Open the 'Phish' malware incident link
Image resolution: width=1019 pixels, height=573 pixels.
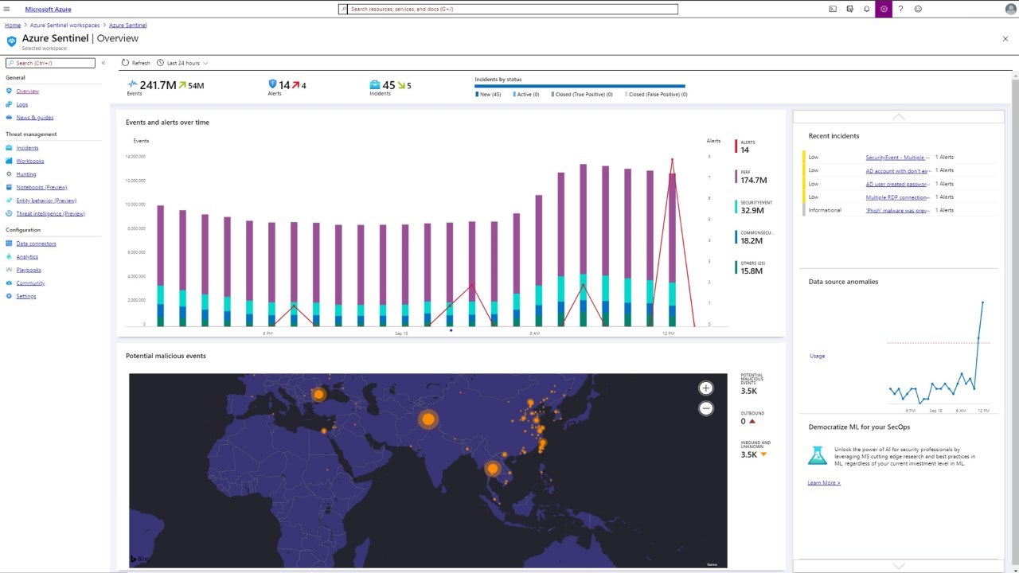(898, 210)
